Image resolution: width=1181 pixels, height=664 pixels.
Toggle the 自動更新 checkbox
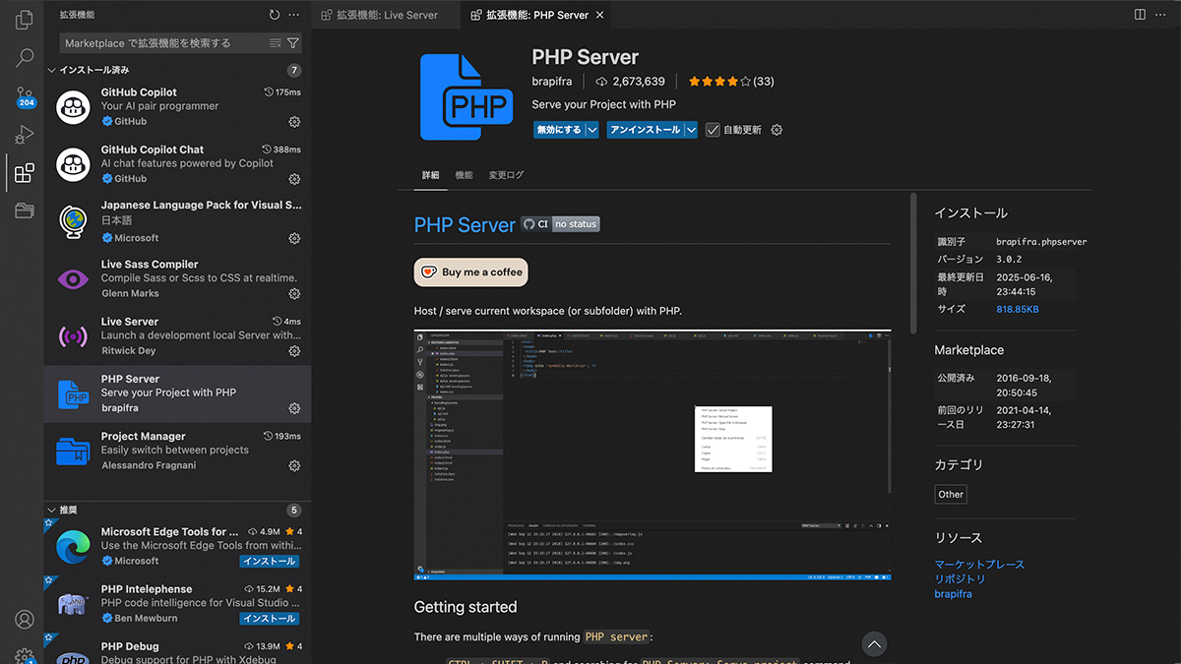713,130
